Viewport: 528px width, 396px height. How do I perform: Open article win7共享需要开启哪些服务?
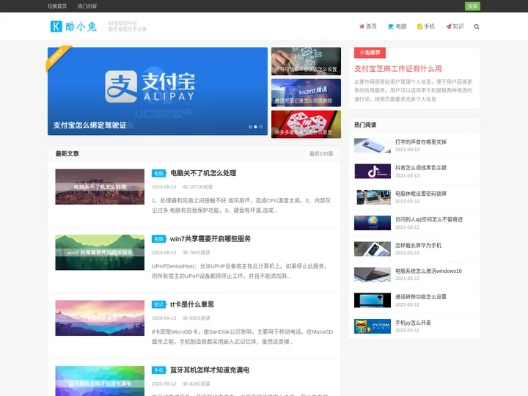coord(210,239)
